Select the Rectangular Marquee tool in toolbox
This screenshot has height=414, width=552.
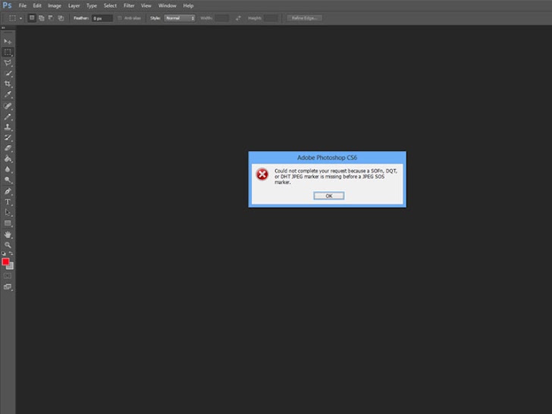(x=8, y=52)
